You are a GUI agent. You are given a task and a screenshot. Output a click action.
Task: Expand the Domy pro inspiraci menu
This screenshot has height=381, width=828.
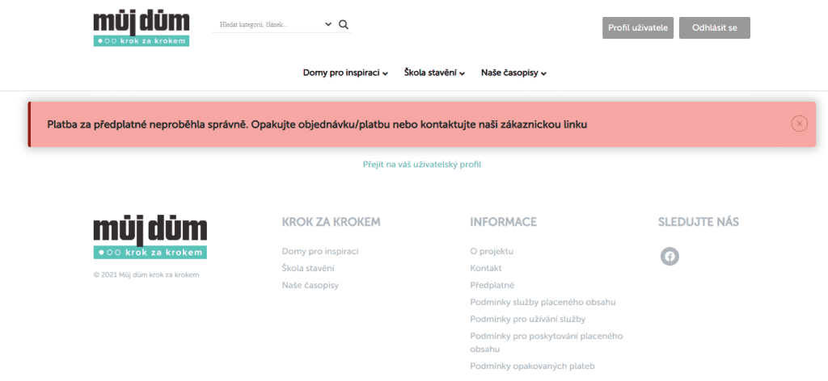tap(345, 73)
